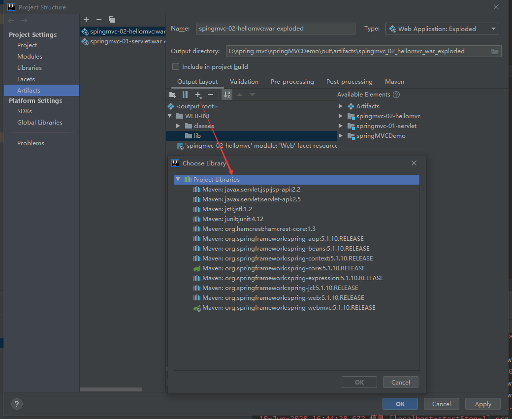Expand the Artifacts available element

click(x=341, y=106)
